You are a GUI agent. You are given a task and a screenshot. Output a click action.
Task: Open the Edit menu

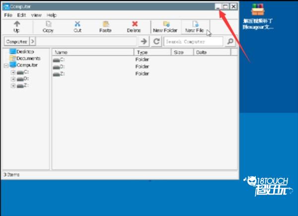(21, 15)
